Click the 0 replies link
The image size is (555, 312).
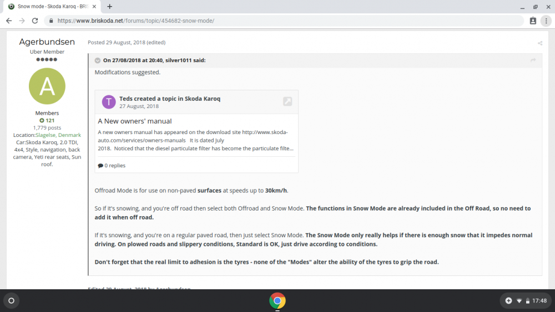pos(112,165)
